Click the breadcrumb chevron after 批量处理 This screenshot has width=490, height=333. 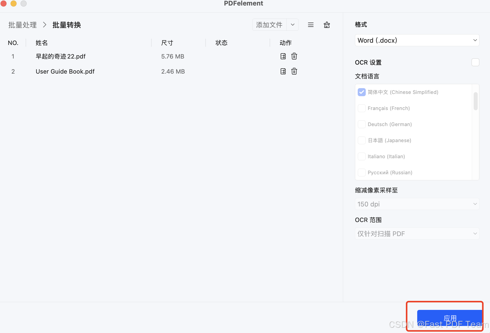pyautogui.click(x=45, y=25)
